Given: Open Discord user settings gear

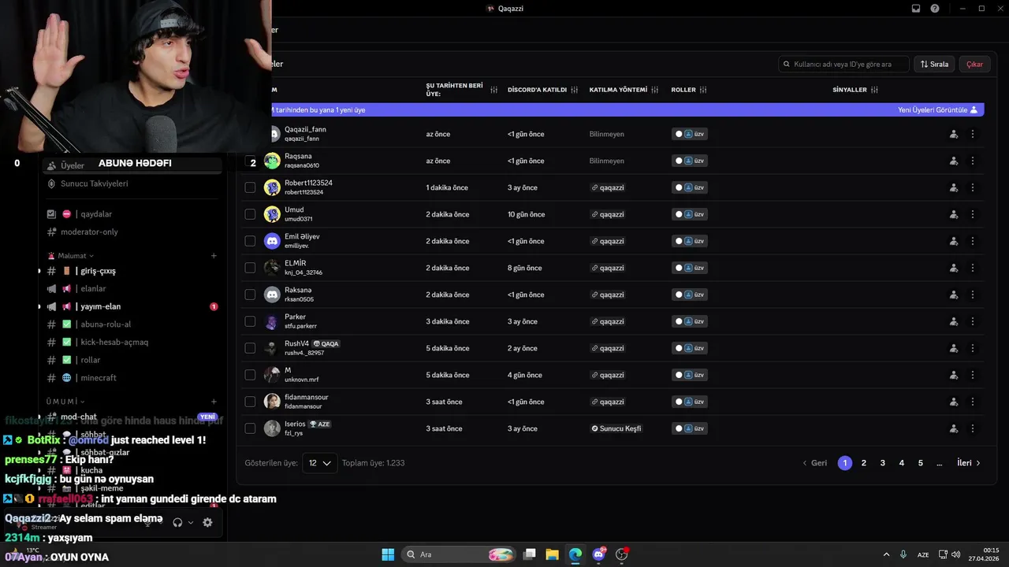Looking at the screenshot, I should pos(207,522).
